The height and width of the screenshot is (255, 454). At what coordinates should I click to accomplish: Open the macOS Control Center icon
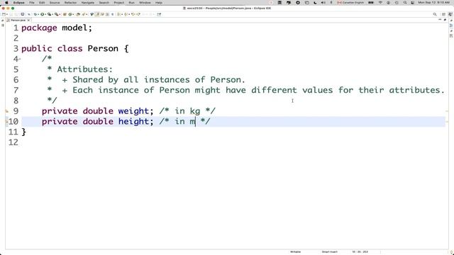click(413, 3)
